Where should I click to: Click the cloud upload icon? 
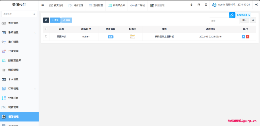[x=232, y=15]
